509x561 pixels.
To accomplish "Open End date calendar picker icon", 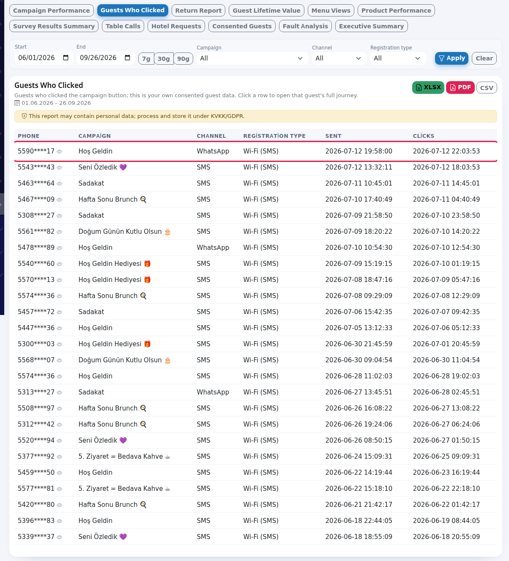I will [x=128, y=57].
